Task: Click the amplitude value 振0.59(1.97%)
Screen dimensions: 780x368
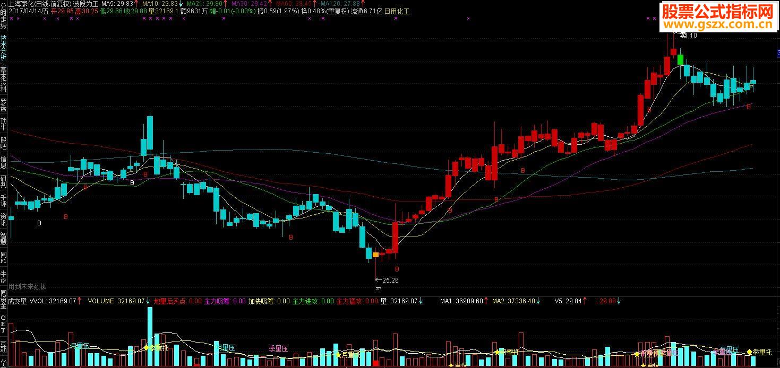Action: point(278,11)
